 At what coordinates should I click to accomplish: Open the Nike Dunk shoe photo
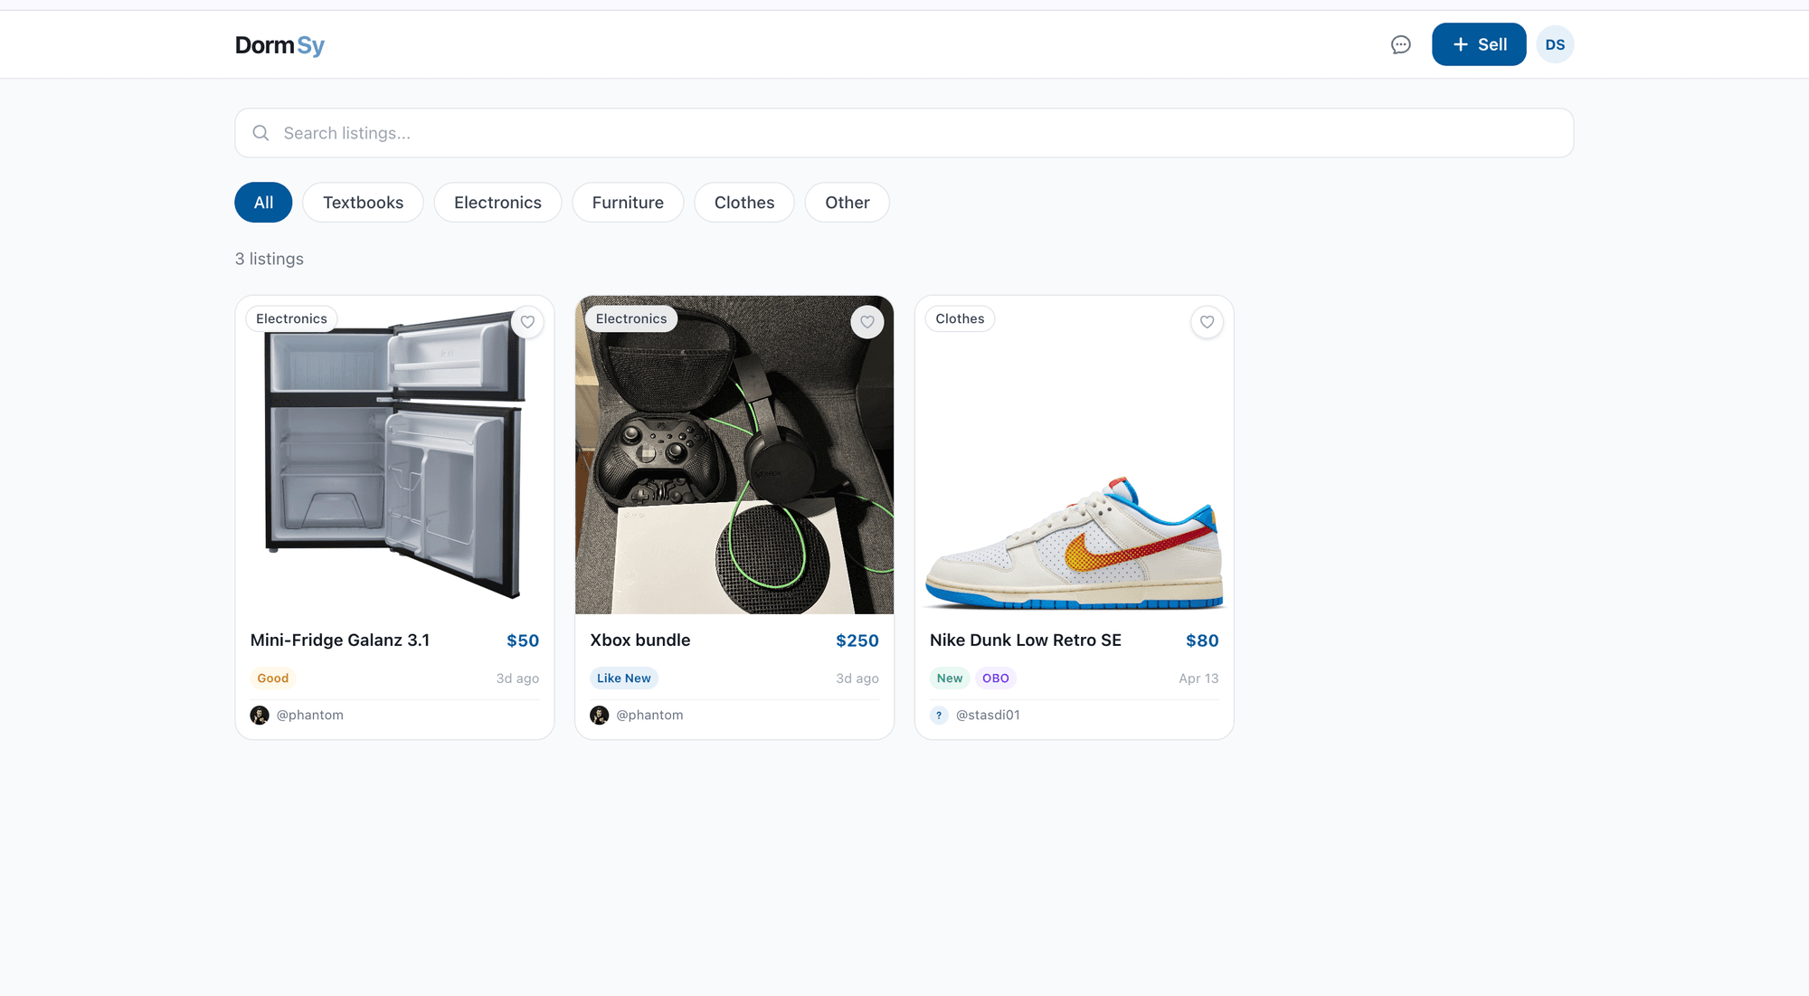tap(1075, 455)
